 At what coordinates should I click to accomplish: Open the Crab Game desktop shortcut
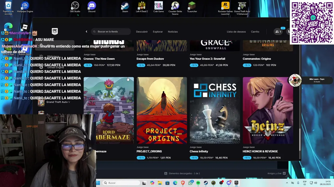coord(159,7)
